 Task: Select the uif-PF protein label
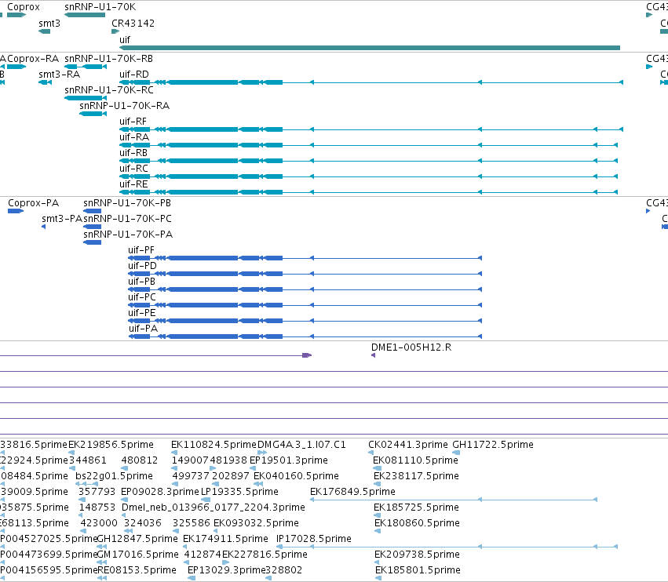coord(141,250)
